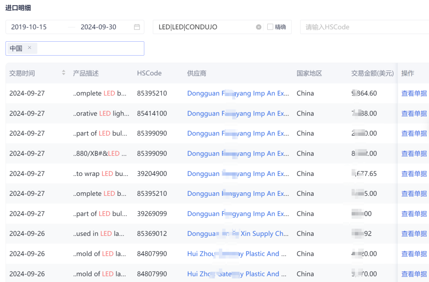The height and width of the screenshot is (282, 429).
Task: Click the sort arrows on 交易时间 column
Action: [64, 73]
